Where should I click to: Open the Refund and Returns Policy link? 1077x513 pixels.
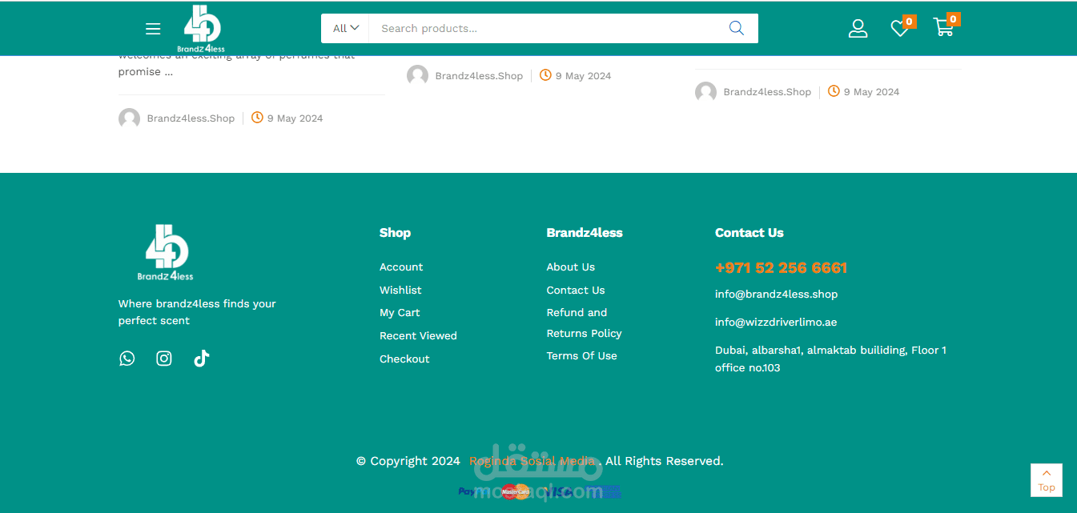tap(585, 323)
